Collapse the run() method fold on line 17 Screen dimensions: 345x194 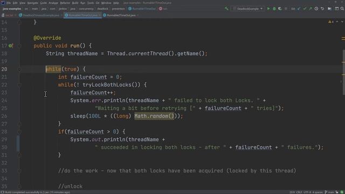point(19,46)
